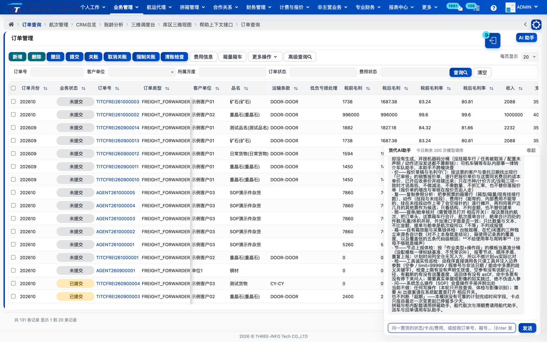547x342 pixels.
Task: Check the row for TITCFREI261000003
Action: coord(13,102)
